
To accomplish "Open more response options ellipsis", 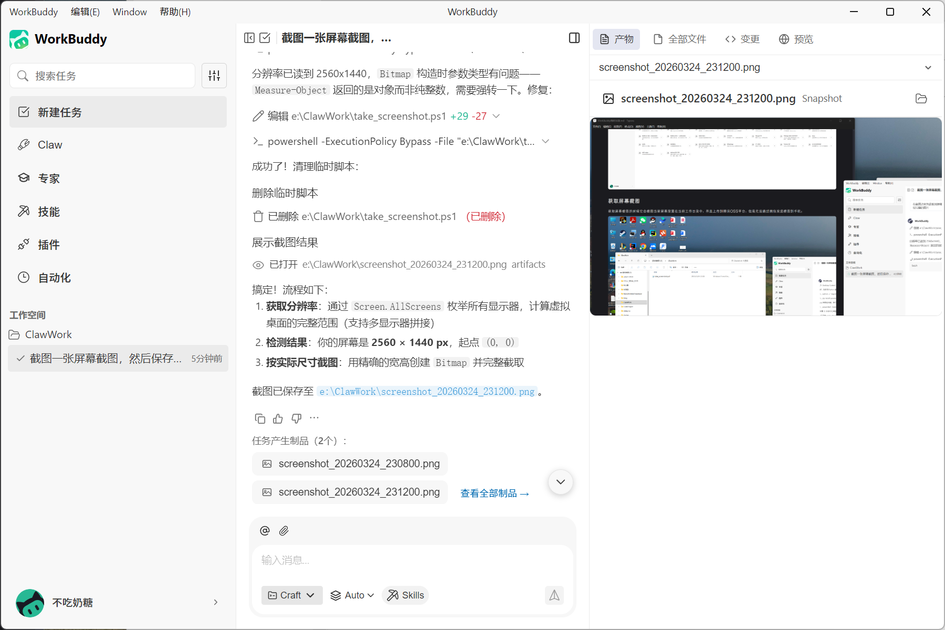I will [314, 418].
